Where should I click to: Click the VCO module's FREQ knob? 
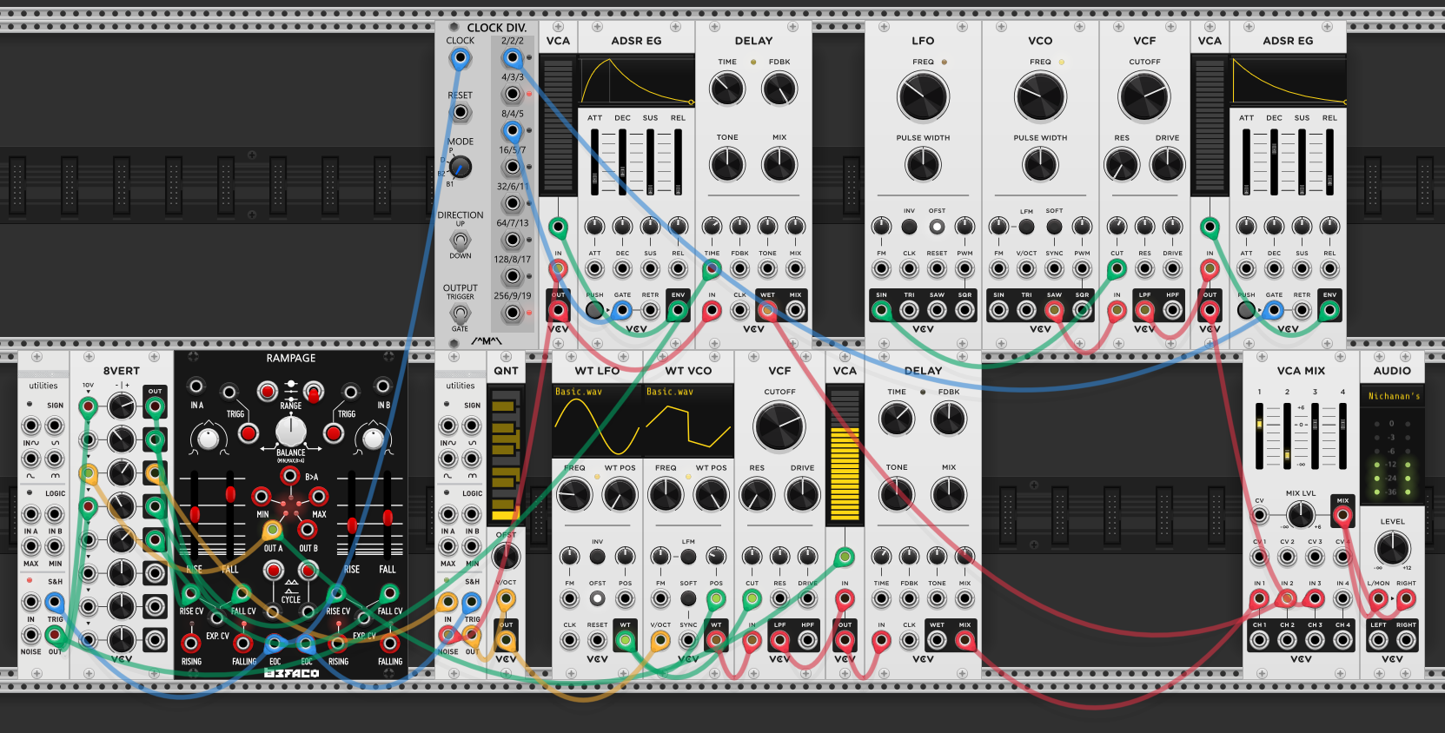1040,96
